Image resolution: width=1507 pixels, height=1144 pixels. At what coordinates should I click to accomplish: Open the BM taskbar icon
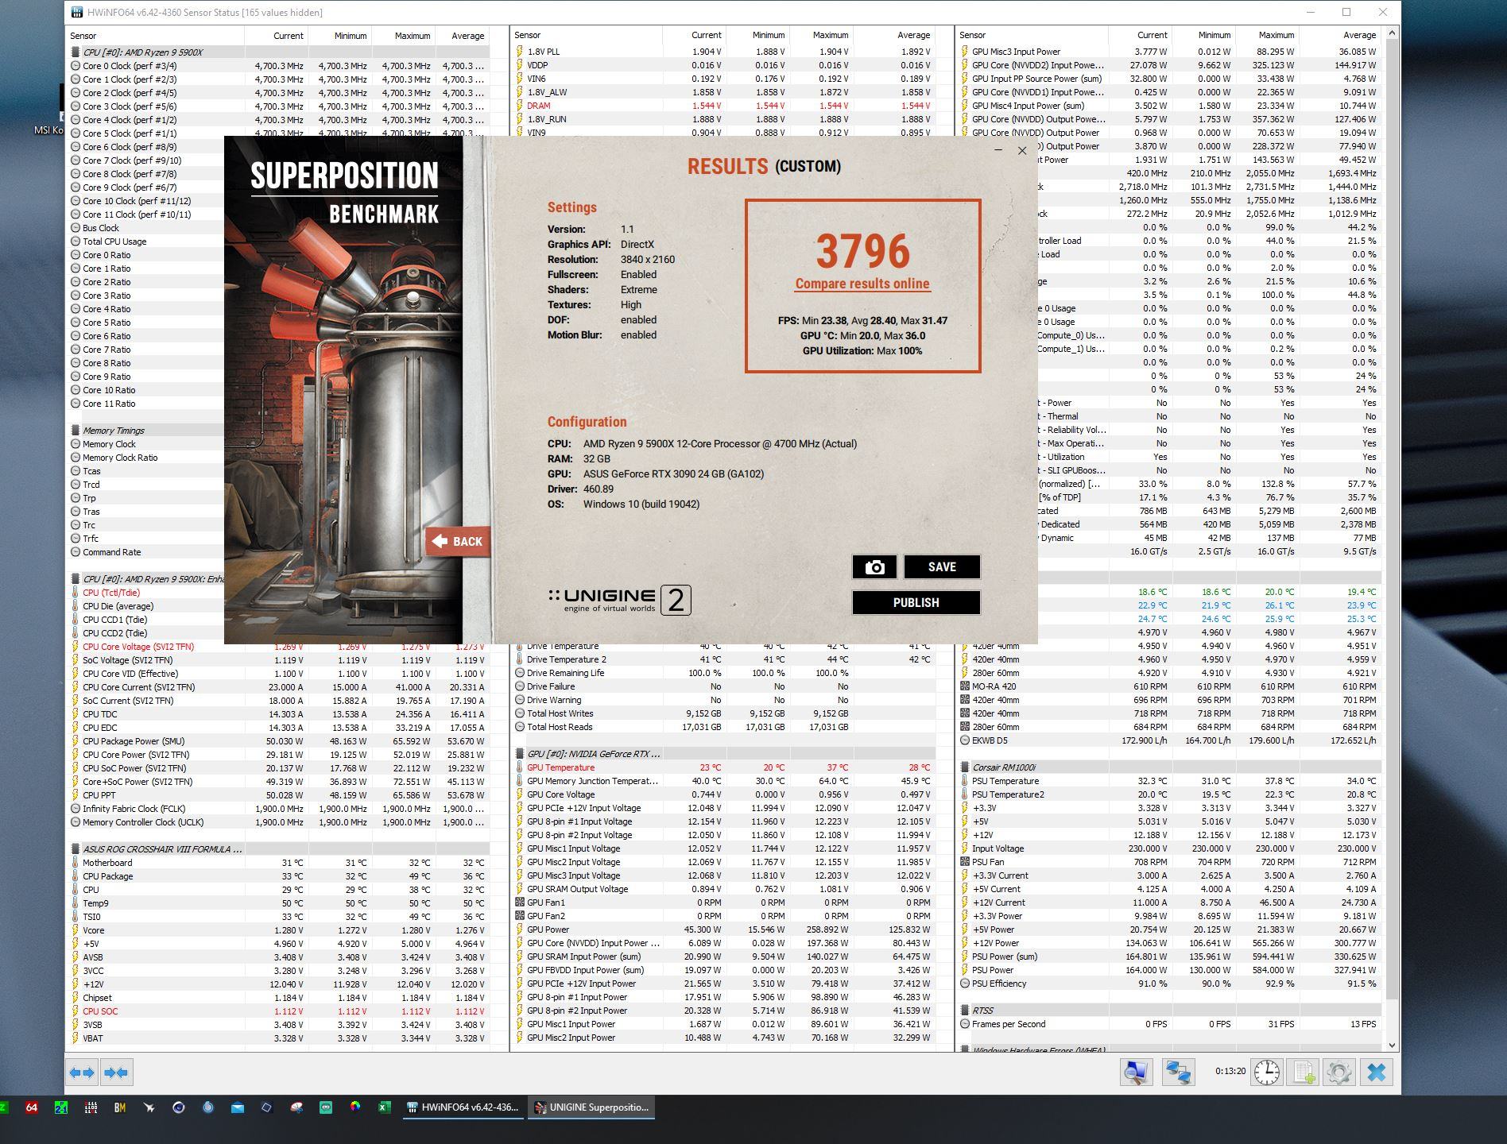click(x=120, y=1107)
